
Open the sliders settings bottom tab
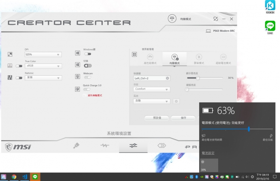tap(133, 146)
